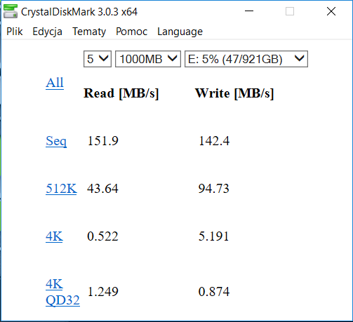Screen dimensions: 353x322
Task: Click the Seq write result 142.4
Action: (214, 141)
